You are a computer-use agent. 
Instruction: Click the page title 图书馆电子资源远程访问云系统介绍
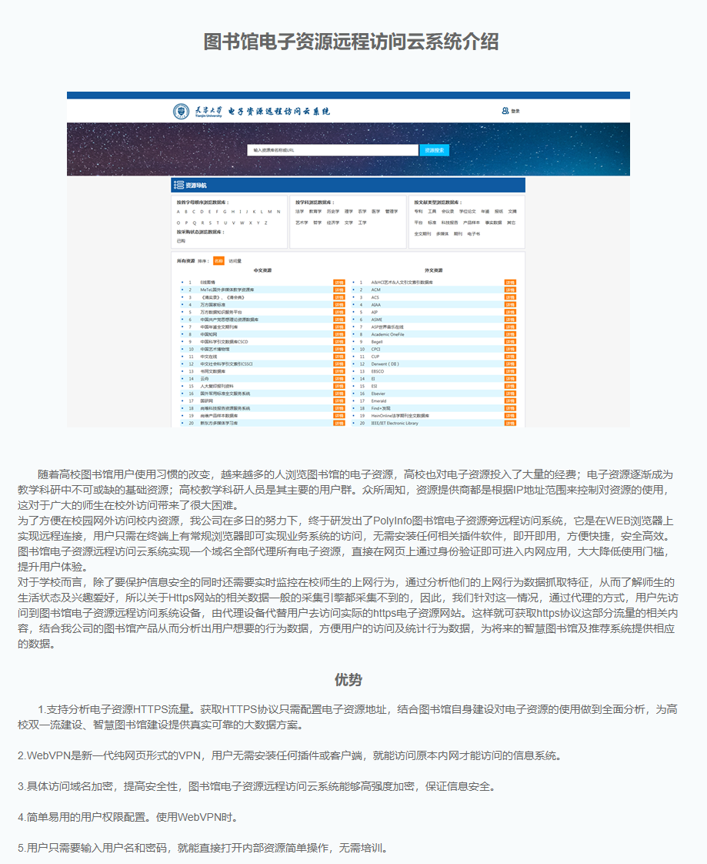(352, 42)
